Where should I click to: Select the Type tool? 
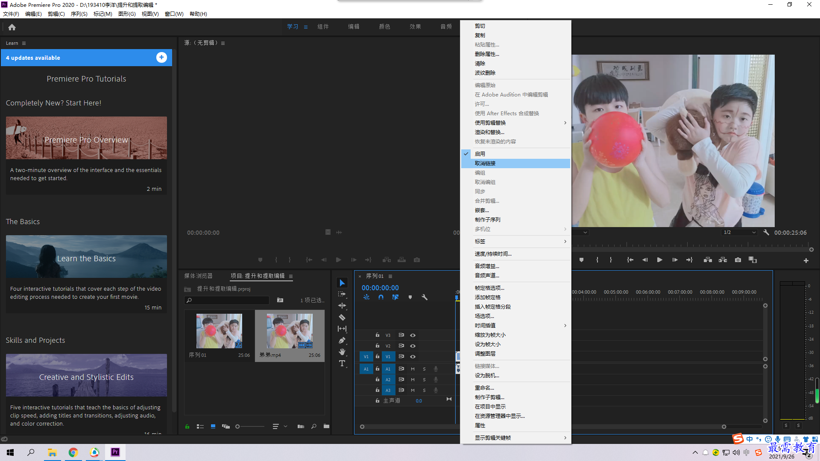(342, 363)
